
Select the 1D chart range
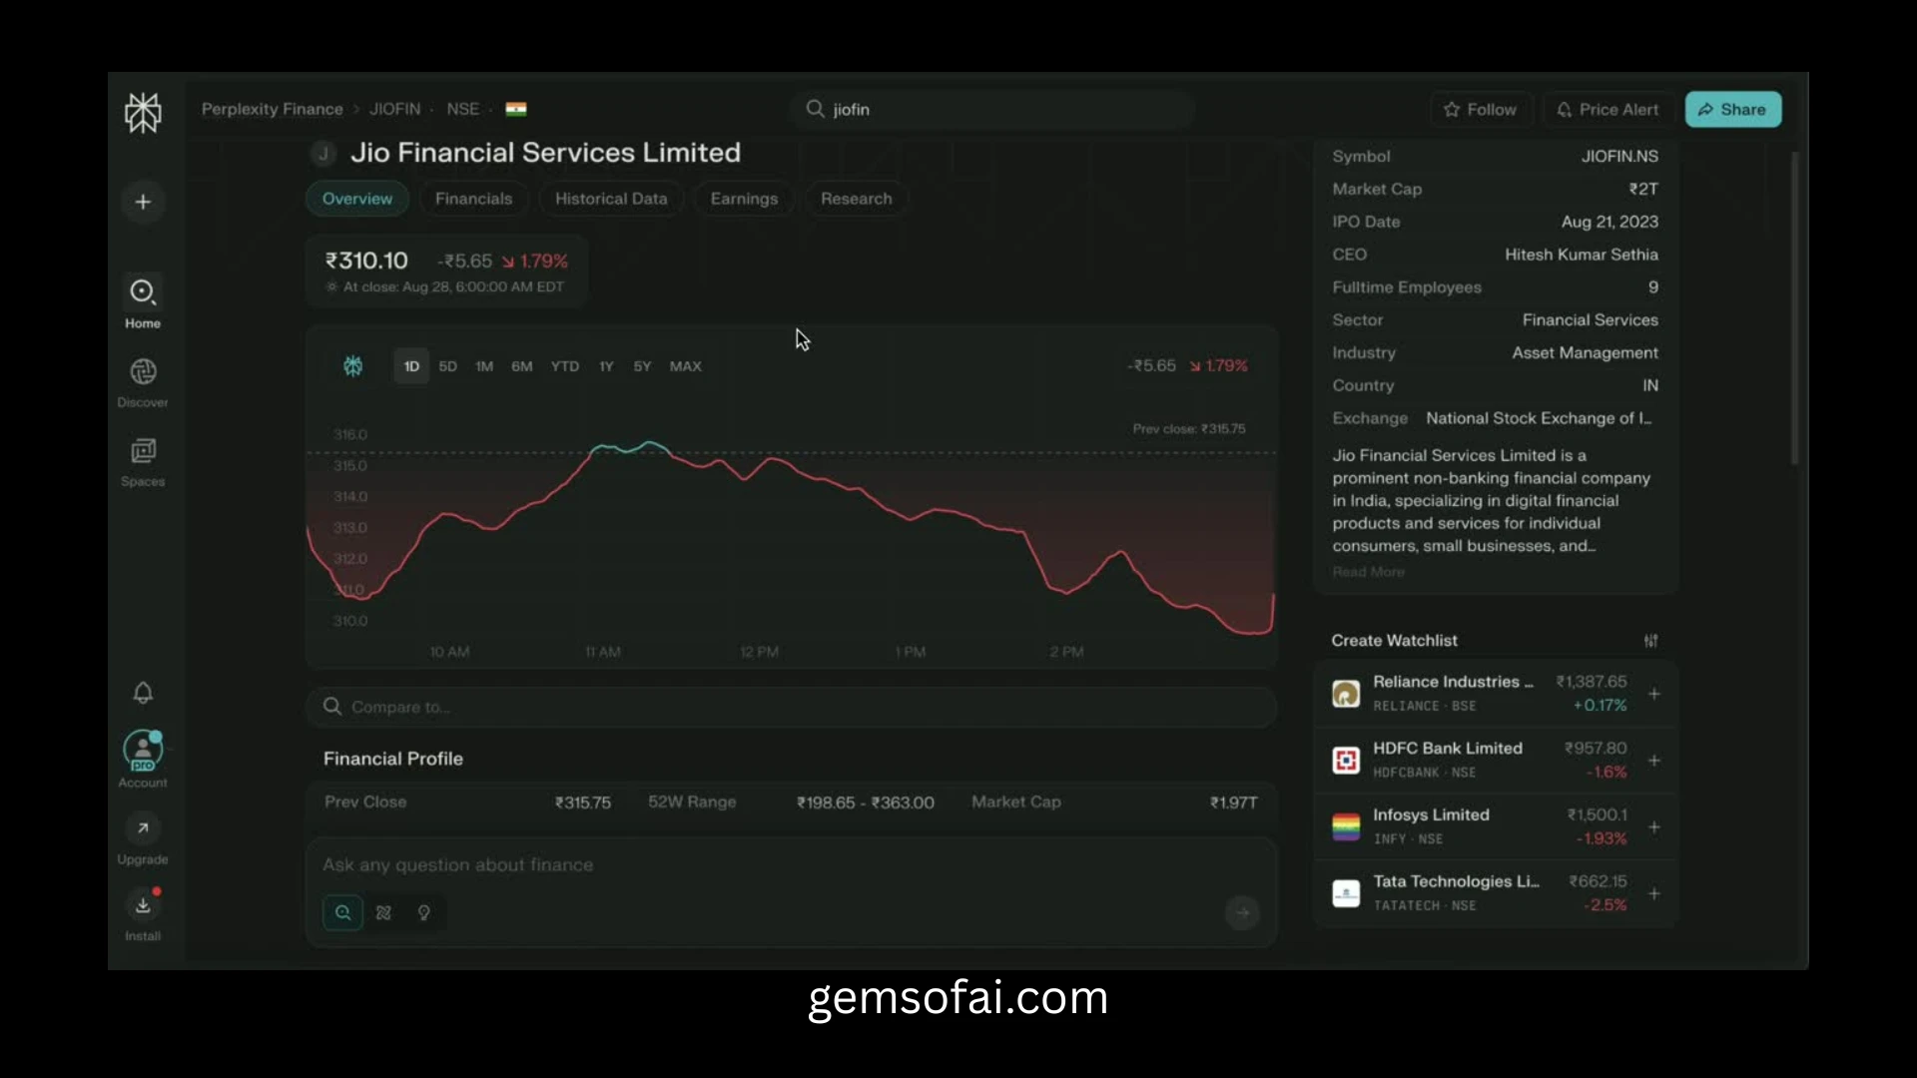[x=411, y=366]
